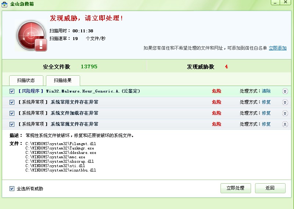Click the 系统常规文件存在异常 row title

click(75, 124)
